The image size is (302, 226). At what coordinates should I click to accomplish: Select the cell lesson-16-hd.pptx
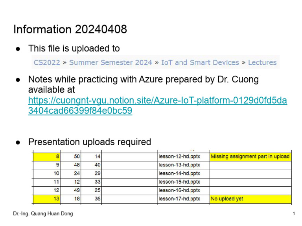(183, 190)
